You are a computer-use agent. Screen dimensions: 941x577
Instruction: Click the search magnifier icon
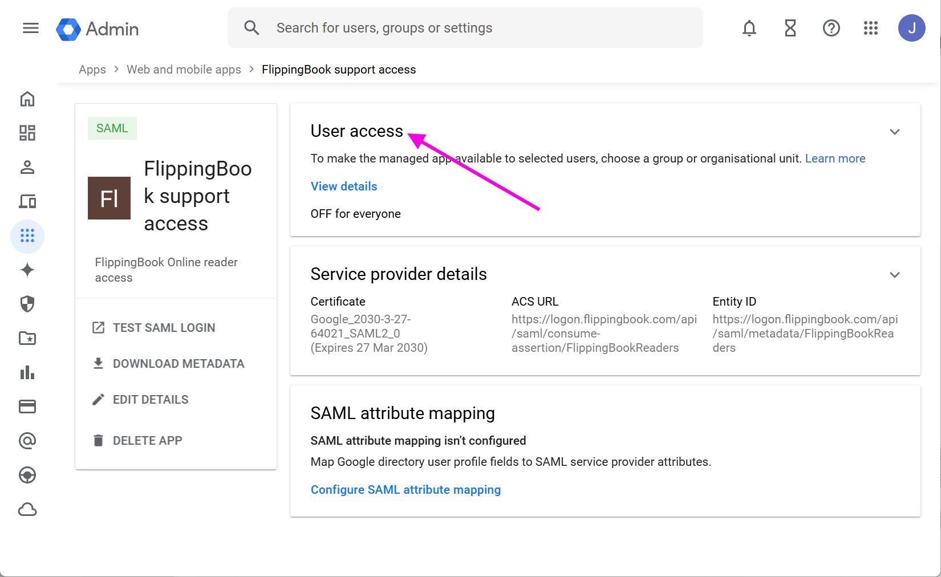tap(252, 27)
